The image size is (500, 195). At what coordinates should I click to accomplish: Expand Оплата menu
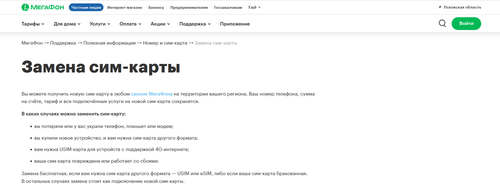coord(130,24)
